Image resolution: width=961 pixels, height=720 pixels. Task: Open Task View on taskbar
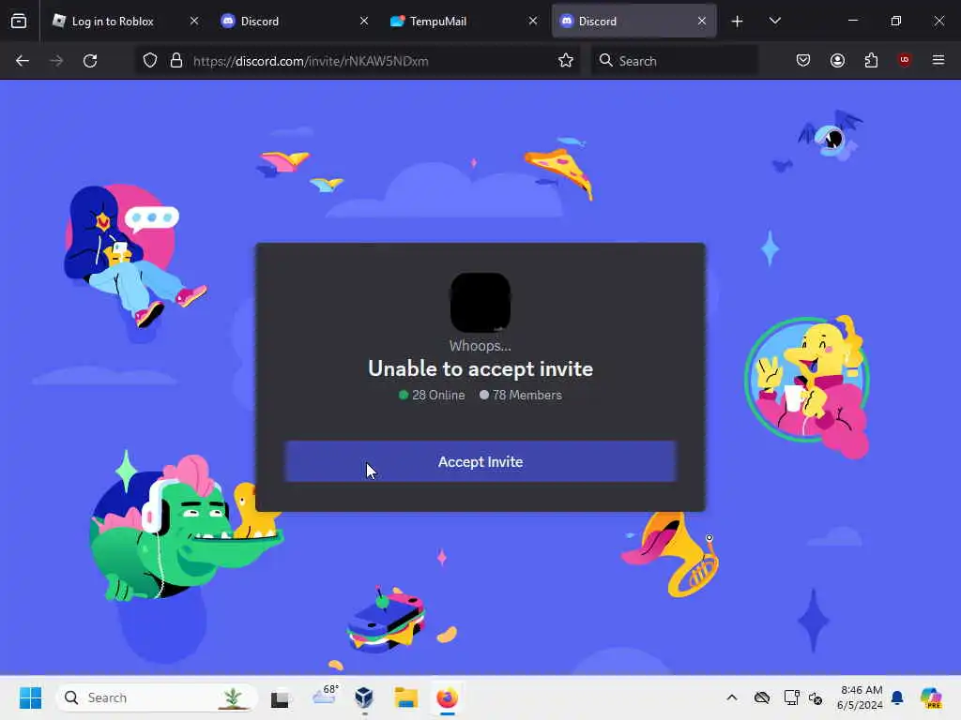click(x=280, y=697)
